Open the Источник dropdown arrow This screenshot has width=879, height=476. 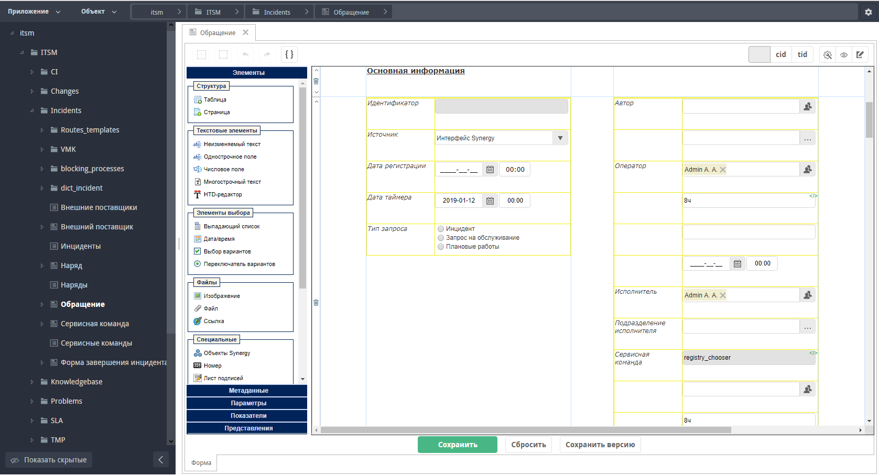click(x=560, y=138)
